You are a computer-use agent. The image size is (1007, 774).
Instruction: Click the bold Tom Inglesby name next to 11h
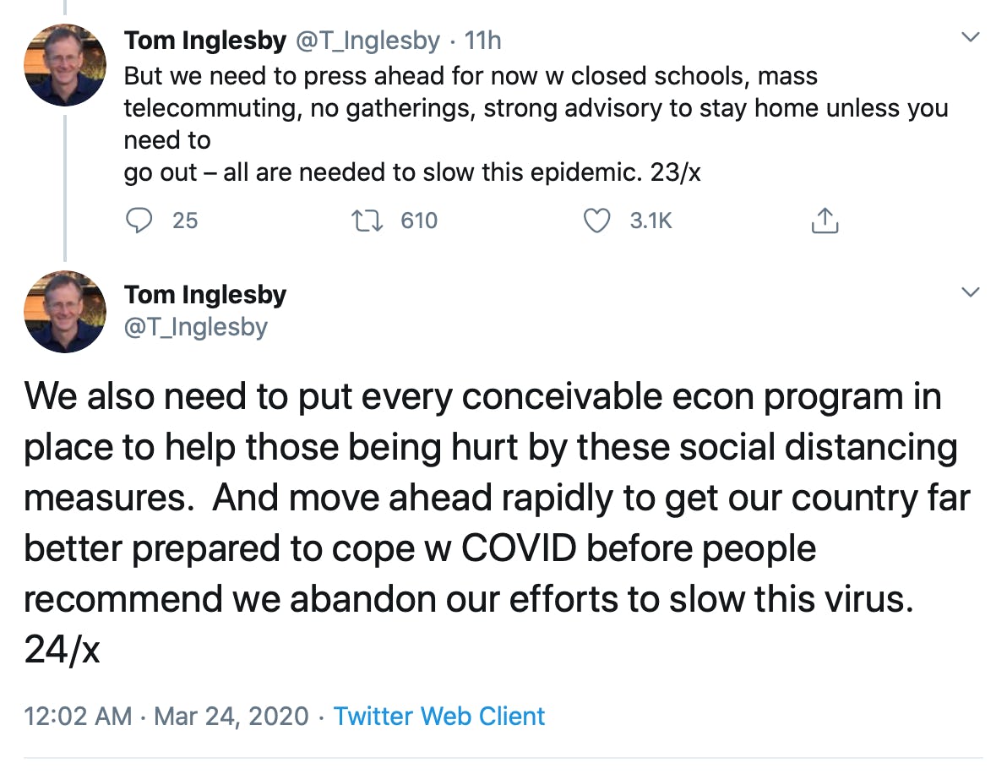[205, 40]
